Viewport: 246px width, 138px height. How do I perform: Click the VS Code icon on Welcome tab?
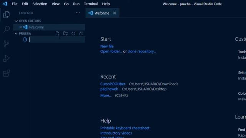pos(91,13)
